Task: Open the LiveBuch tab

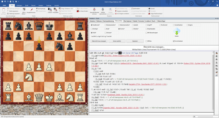Action: click(148, 21)
